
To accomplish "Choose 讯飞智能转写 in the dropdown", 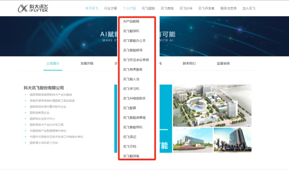I will coord(133,50).
